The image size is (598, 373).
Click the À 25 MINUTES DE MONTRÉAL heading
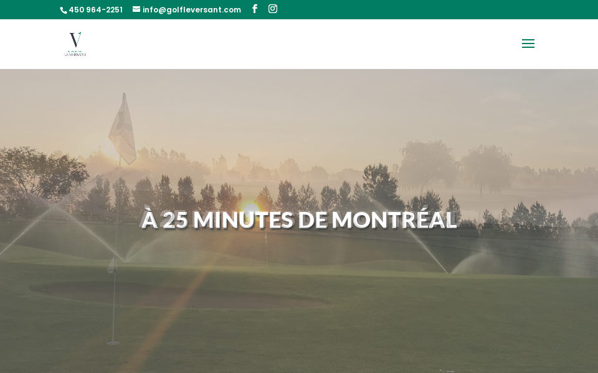(x=299, y=219)
